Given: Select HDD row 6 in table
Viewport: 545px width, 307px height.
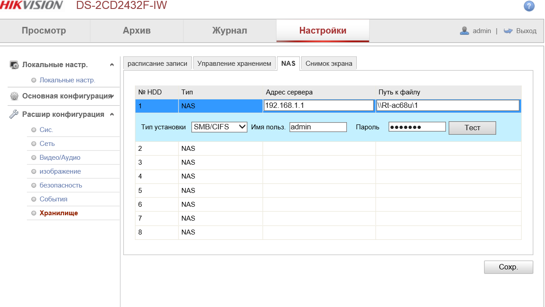Looking at the screenshot, I should (328, 204).
